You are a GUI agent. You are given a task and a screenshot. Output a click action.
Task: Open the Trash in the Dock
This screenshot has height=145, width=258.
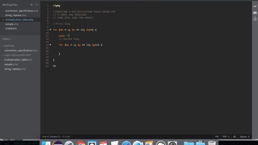coord(212,143)
